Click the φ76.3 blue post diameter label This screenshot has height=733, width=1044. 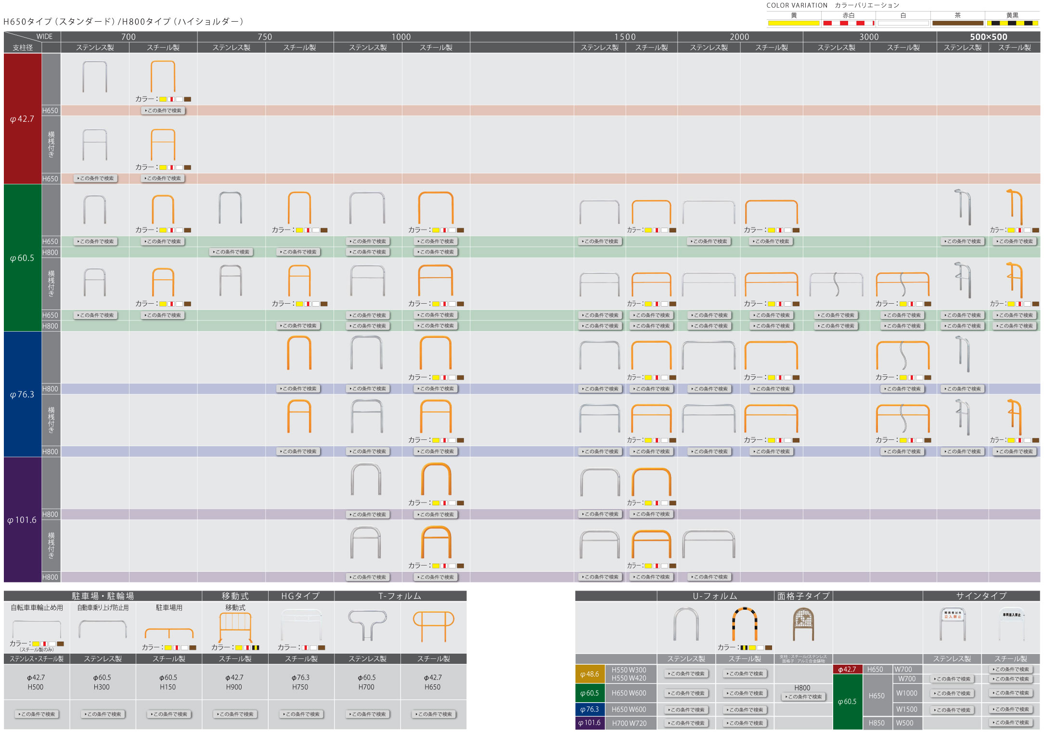22,394
